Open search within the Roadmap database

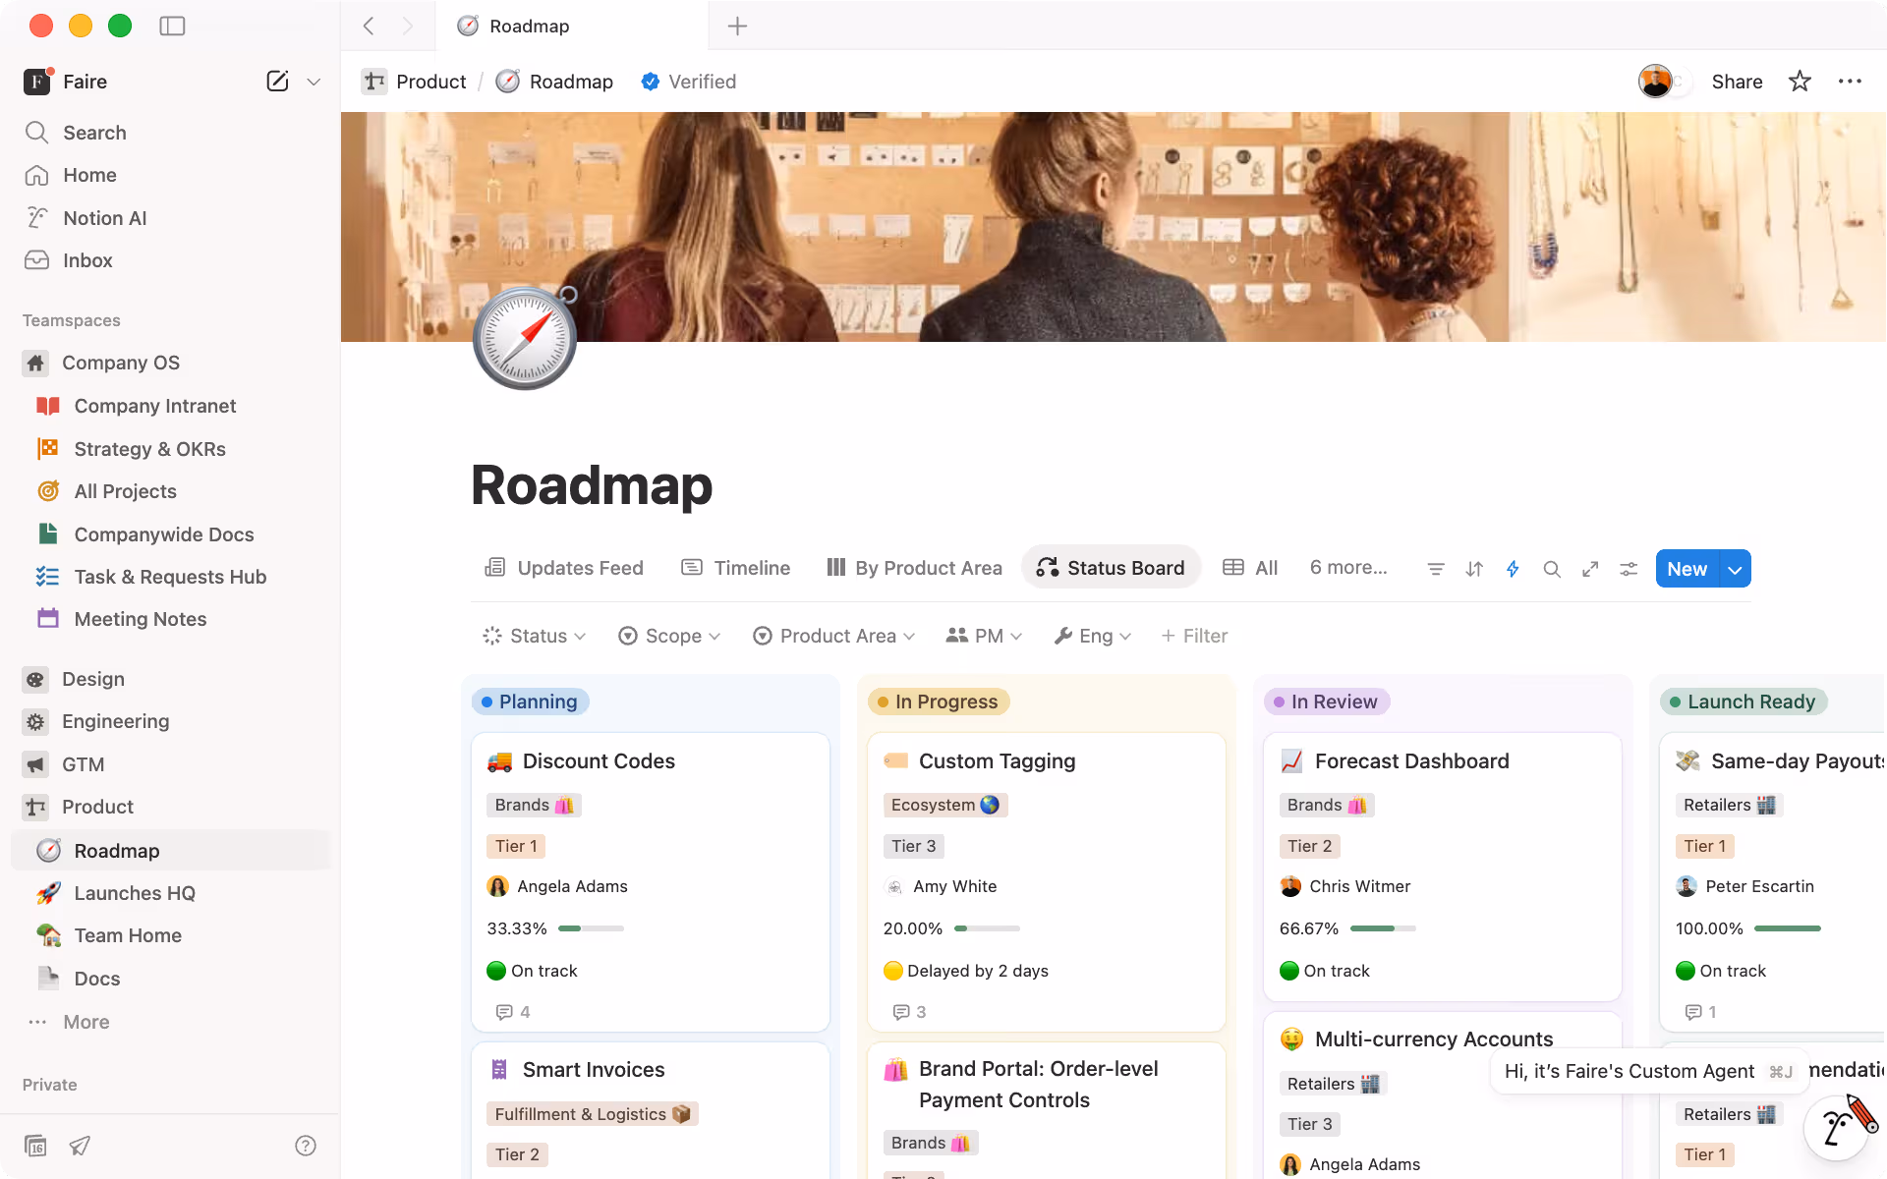click(1552, 568)
